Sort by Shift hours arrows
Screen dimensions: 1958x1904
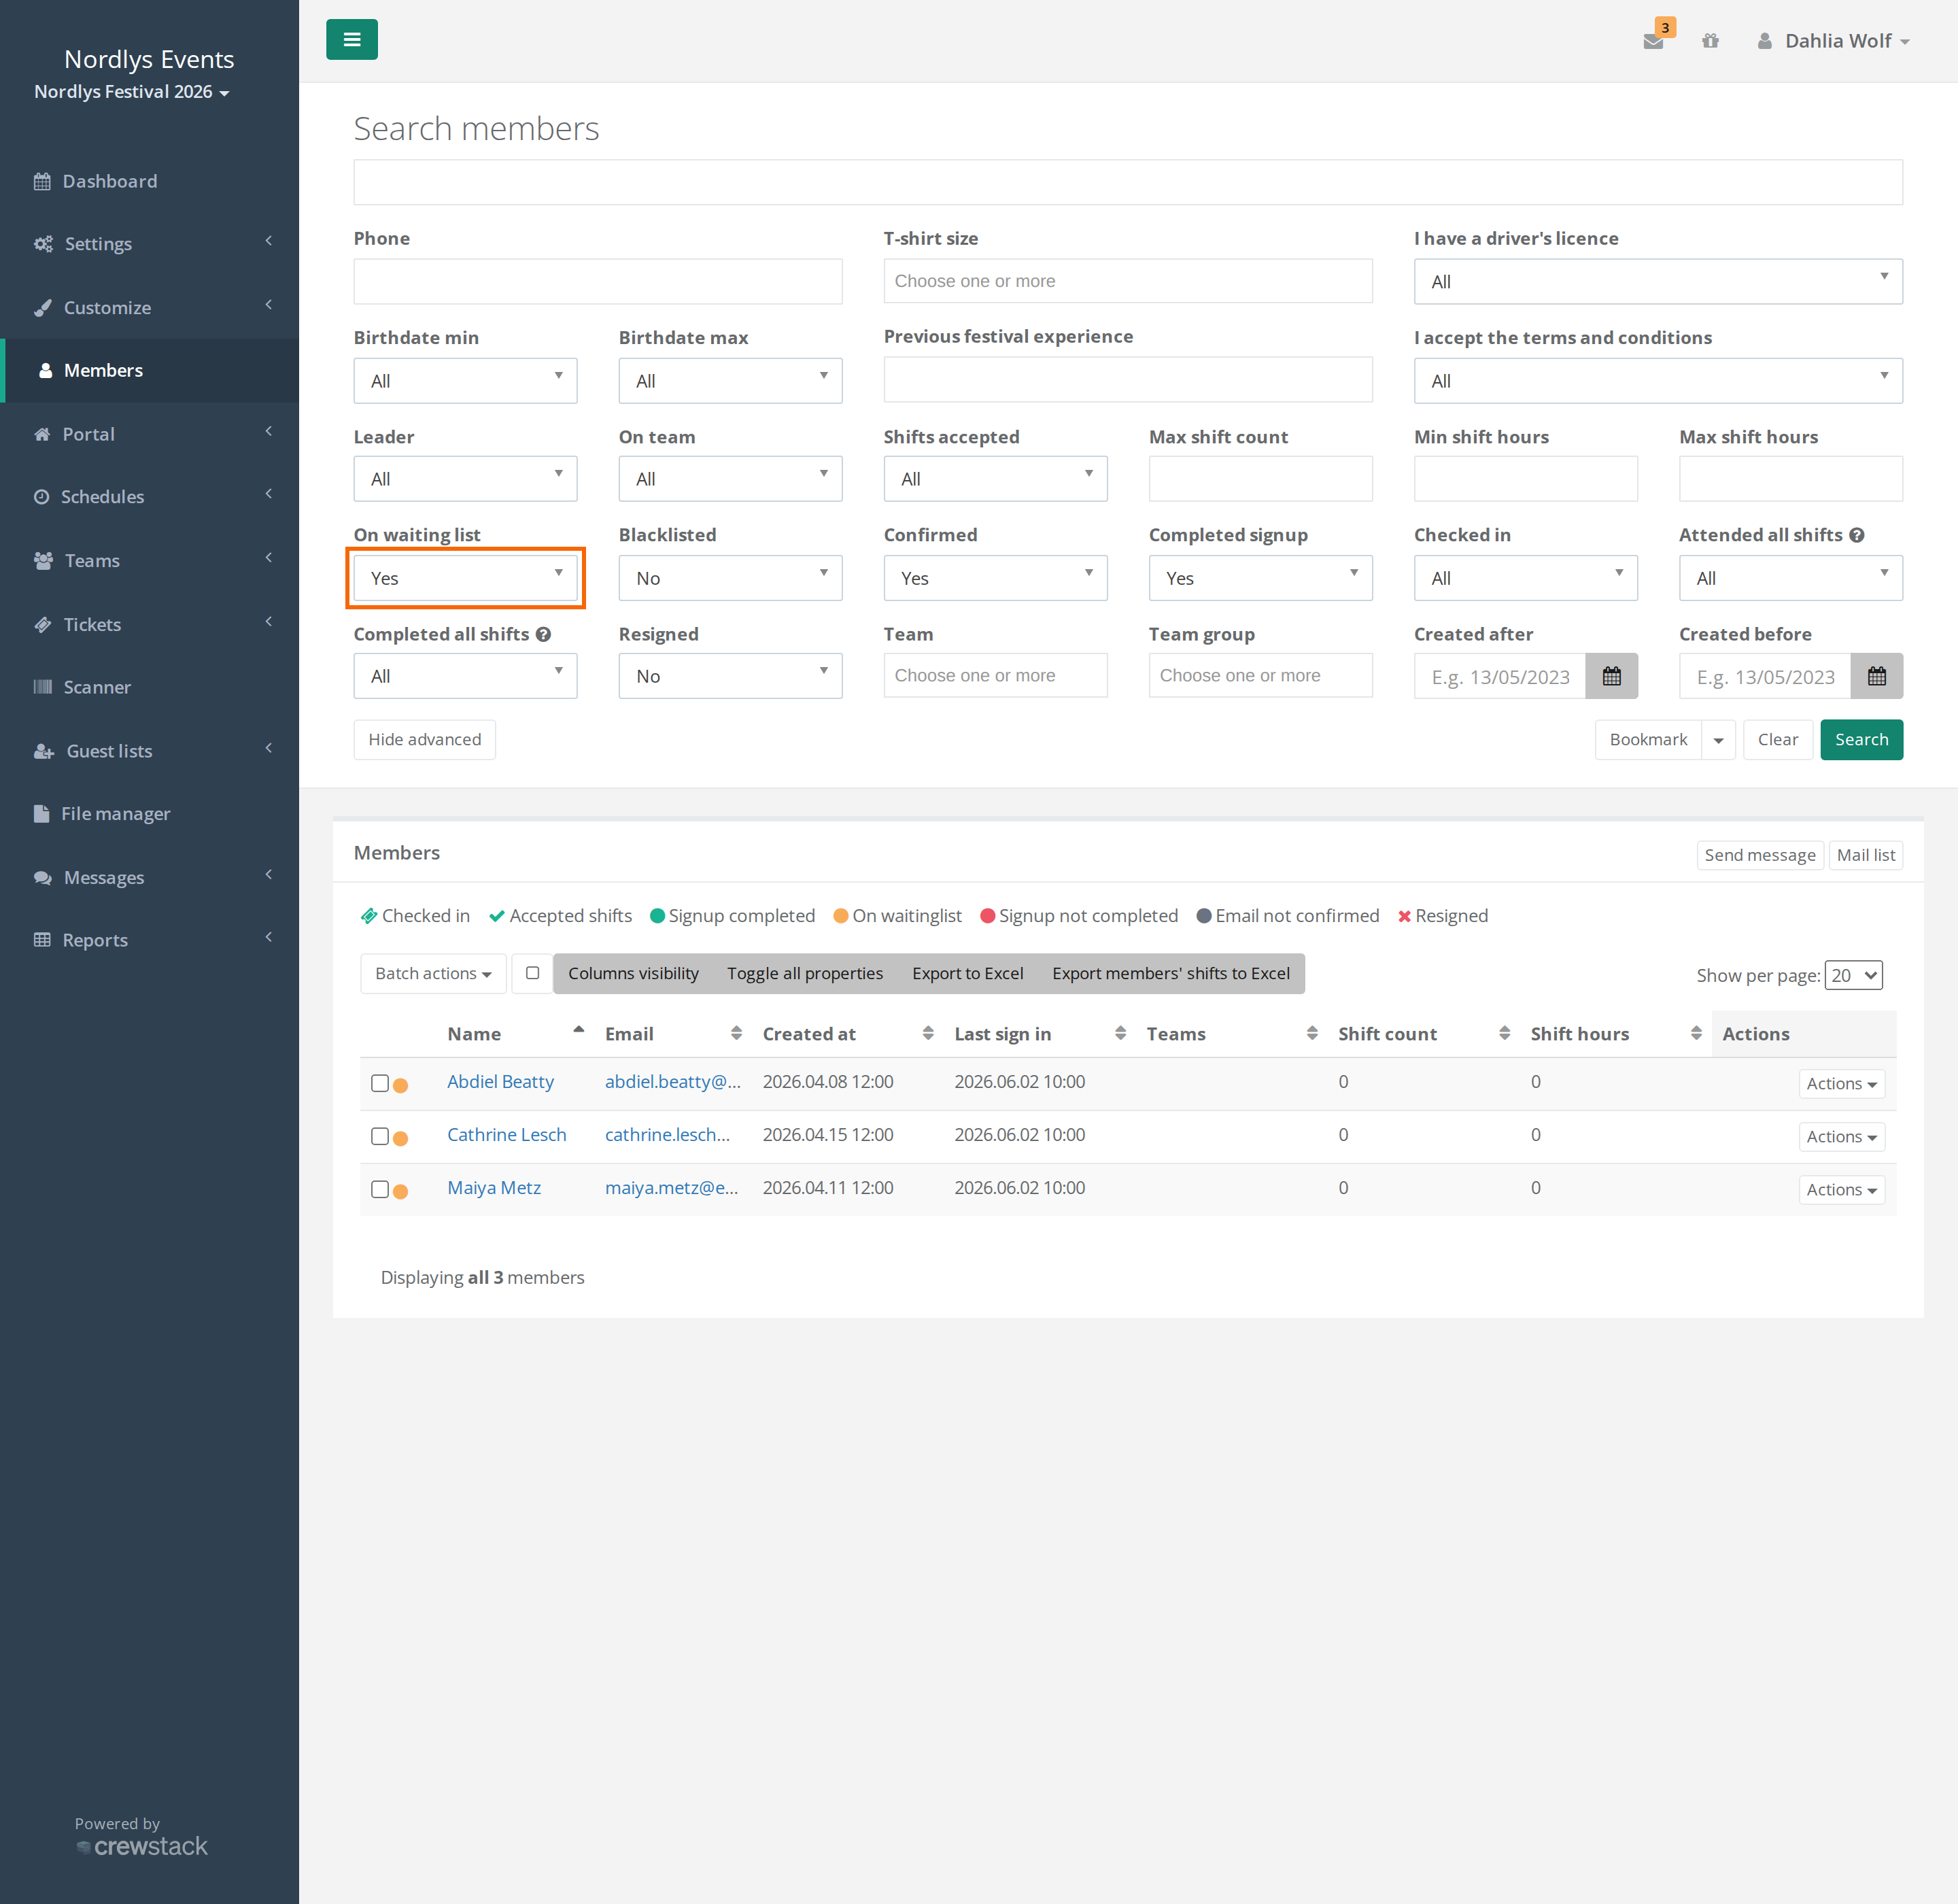(1696, 1033)
